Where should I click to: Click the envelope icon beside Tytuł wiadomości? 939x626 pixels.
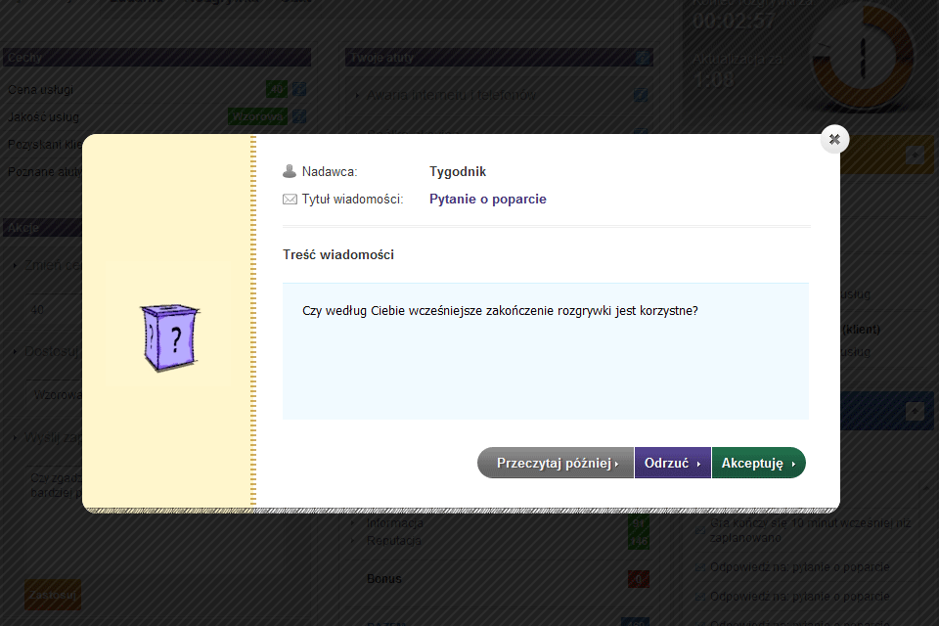pyautogui.click(x=290, y=199)
